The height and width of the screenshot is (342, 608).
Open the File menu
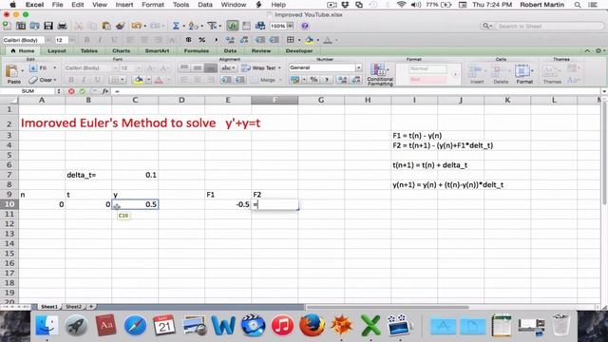(x=57, y=5)
